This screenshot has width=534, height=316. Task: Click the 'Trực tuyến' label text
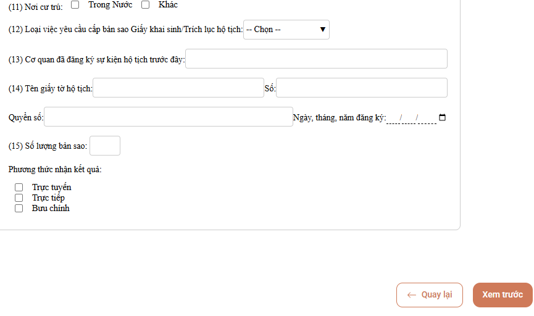[x=52, y=187]
